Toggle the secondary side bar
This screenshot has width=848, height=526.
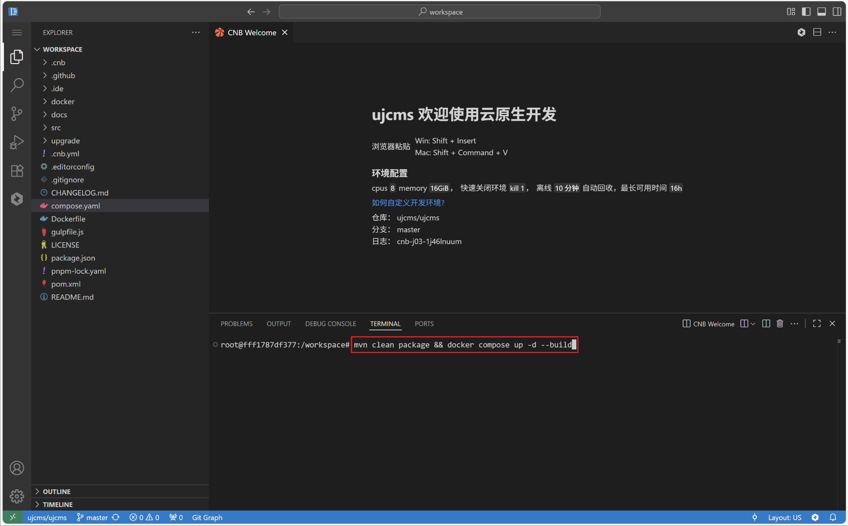click(x=837, y=12)
